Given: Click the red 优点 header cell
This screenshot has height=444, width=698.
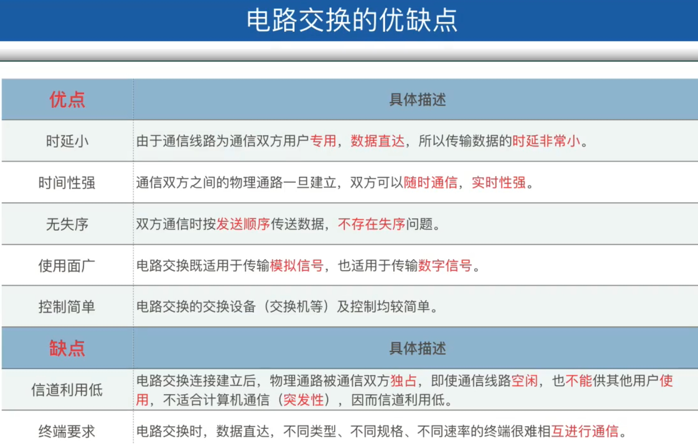Looking at the screenshot, I should [67, 99].
